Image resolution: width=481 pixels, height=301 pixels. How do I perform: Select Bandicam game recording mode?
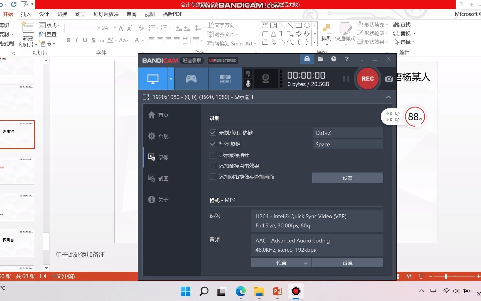pos(191,79)
